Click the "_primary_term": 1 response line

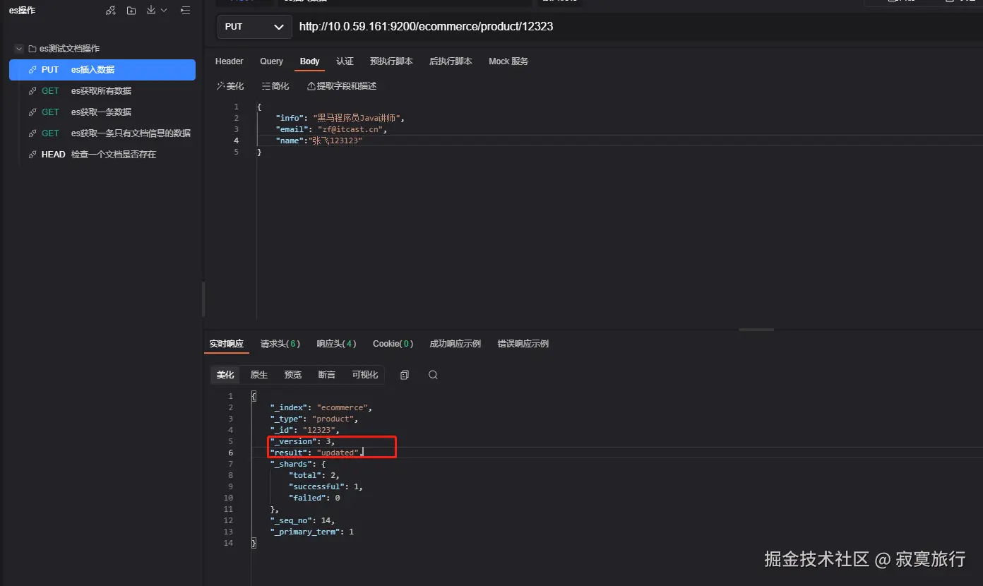pos(311,532)
